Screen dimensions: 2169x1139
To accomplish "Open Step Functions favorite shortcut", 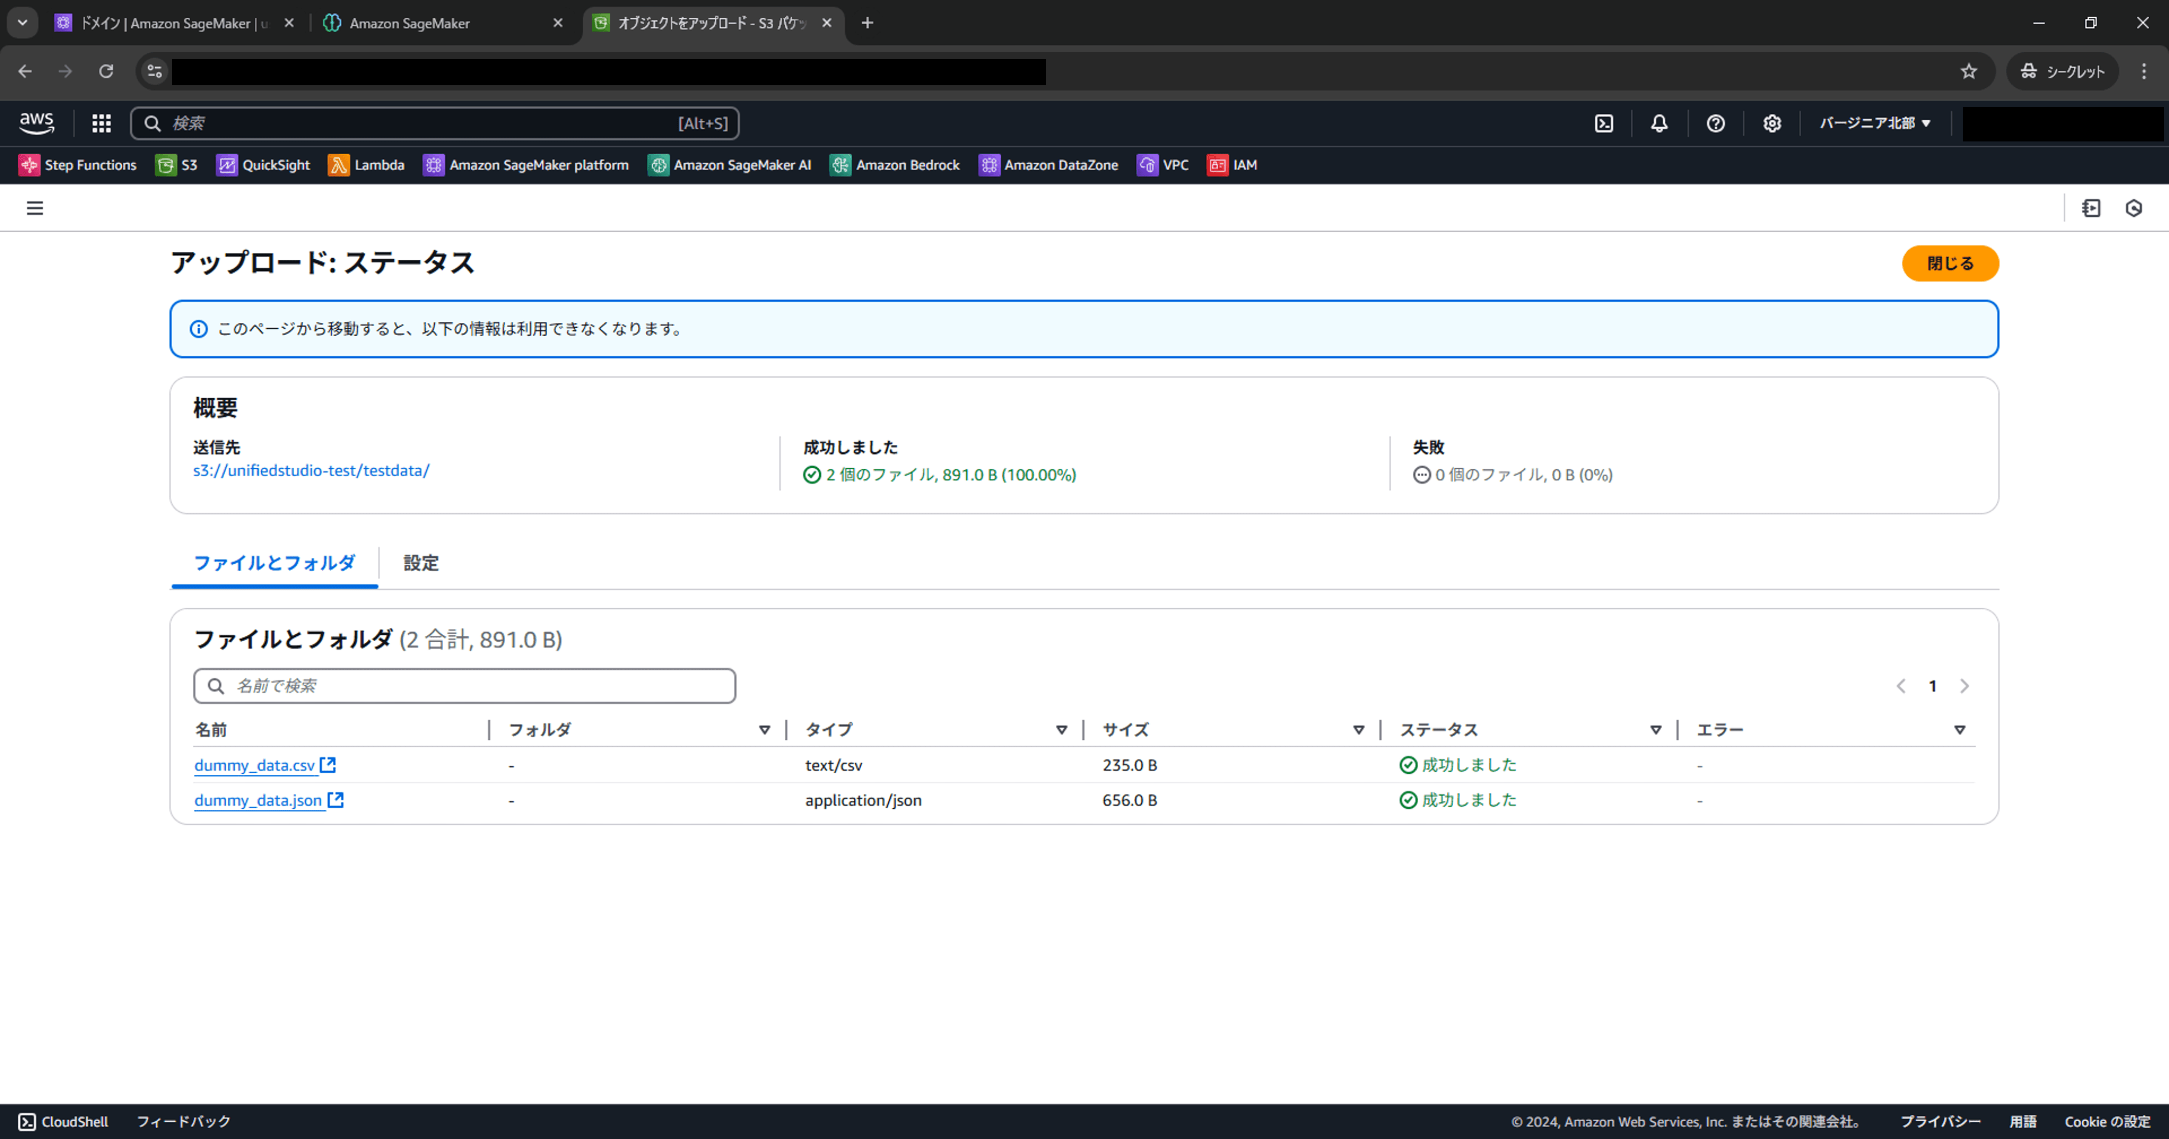I will tap(77, 165).
